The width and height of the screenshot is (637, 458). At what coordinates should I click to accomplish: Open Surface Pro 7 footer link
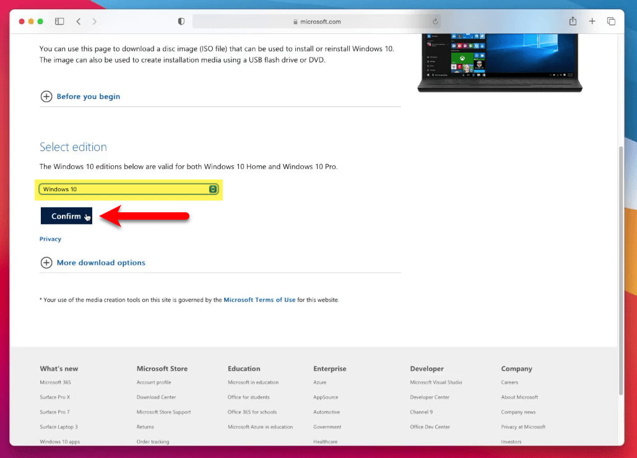pyautogui.click(x=55, y=412)
